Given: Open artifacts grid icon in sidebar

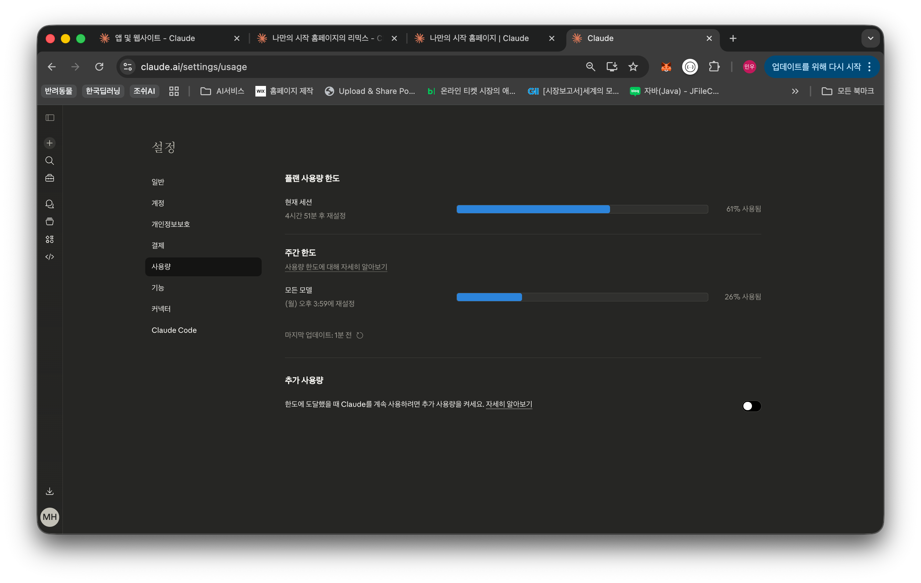Looking at the screenshot, I should pyautogui.click(x=50, y=240).
